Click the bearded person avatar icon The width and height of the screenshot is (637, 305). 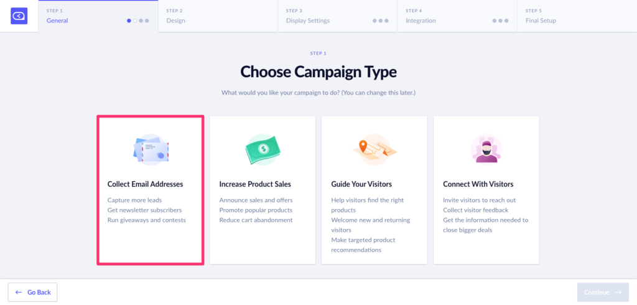(486, 149)
